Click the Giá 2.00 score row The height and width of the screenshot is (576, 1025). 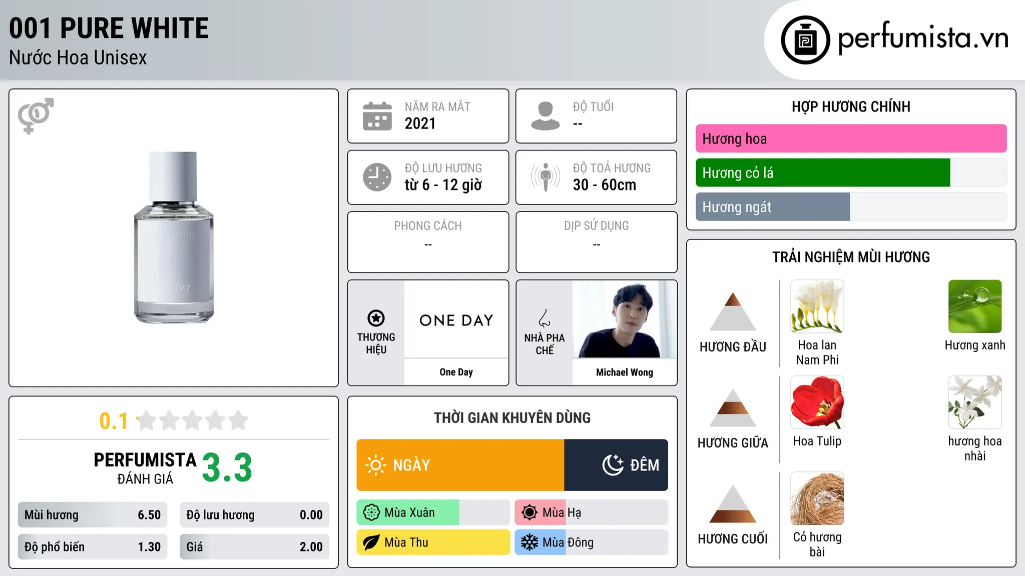pos(255,547)
